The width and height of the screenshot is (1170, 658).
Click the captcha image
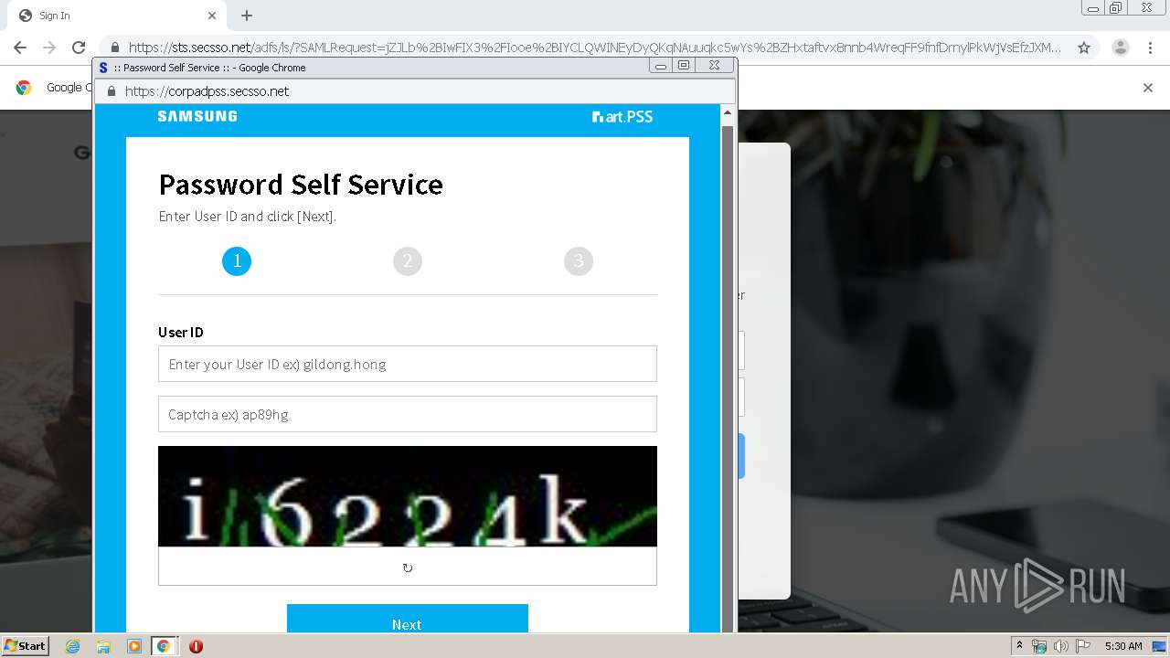click(408, 496)
